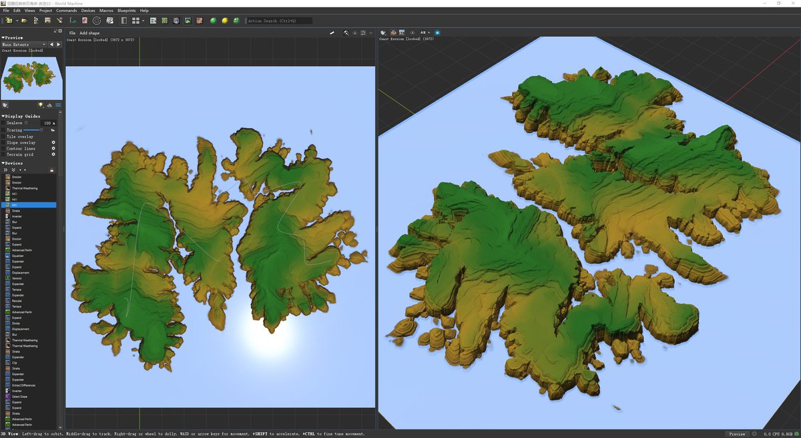This screenshot has width=801, height=438.
Task: Open the Blueprints menu
Action: pyautogui.click(x=126, y=11)
